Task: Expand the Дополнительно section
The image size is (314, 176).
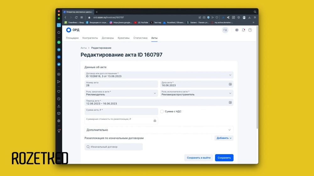Action: [159, 130]
